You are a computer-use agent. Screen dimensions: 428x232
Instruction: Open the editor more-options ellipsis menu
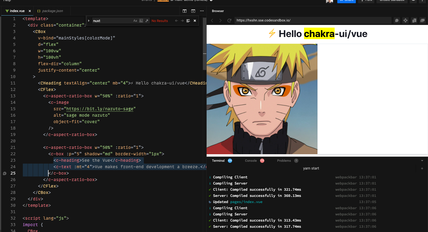coord(202,11)
